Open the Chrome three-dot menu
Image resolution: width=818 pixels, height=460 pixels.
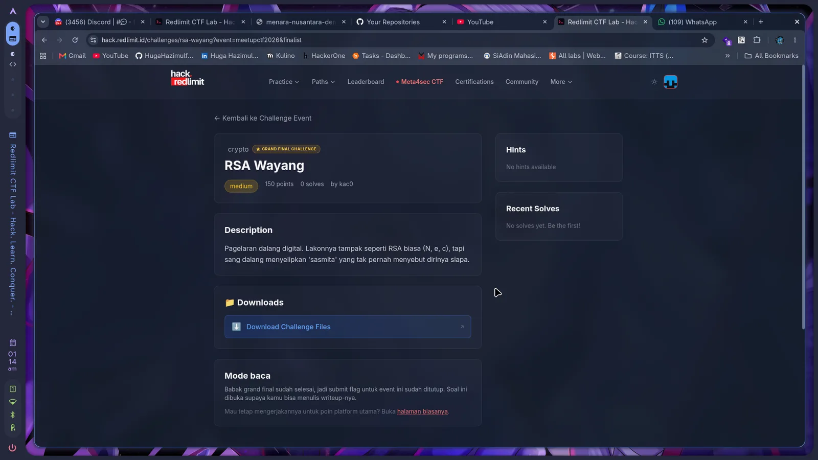(794, 40)
